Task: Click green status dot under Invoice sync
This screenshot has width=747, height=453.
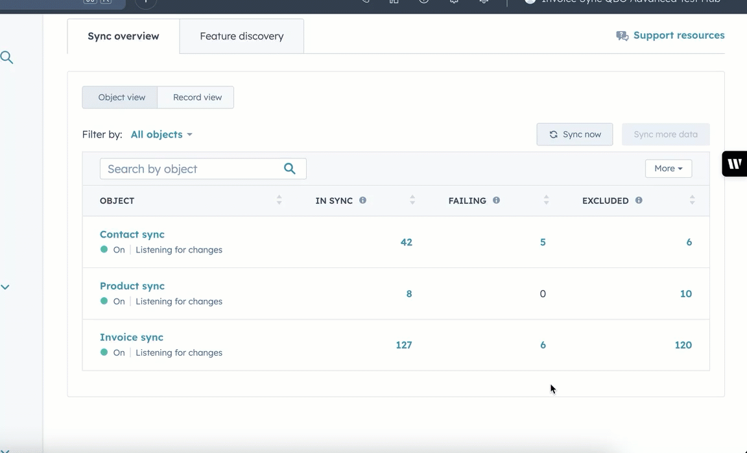Action: coord(104,352)
